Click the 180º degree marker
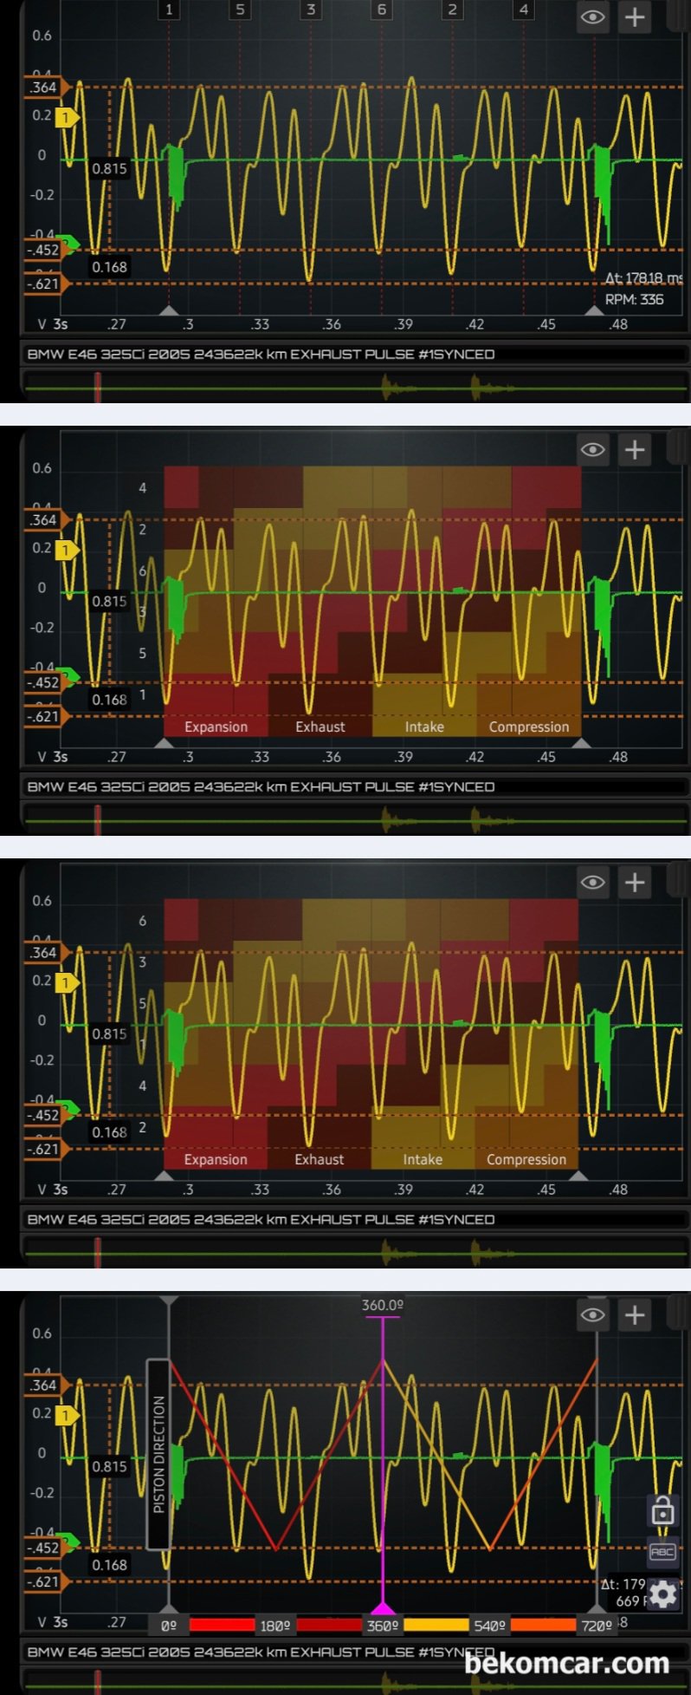This screenshot has width=691, height=1695. 274,1626
